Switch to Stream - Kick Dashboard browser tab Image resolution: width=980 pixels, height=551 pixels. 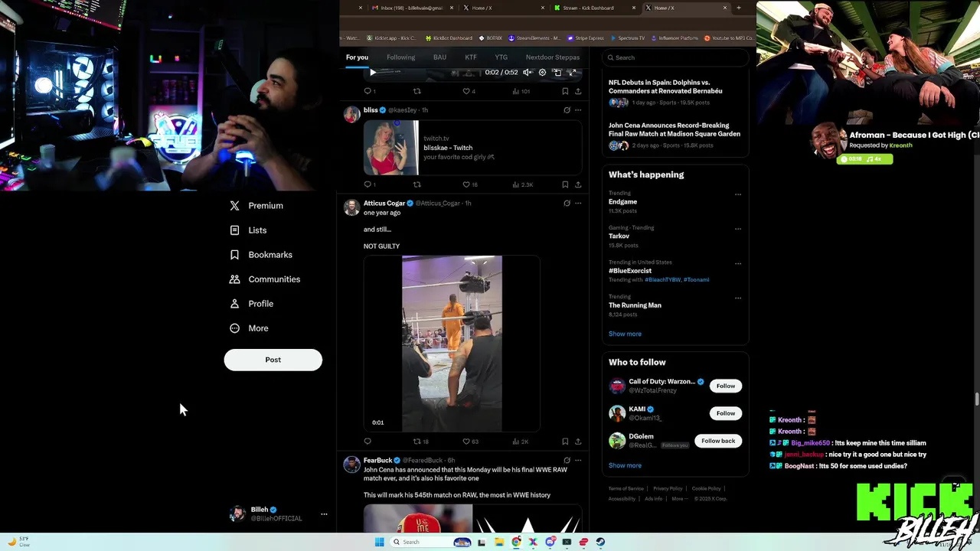pos(595,8)
